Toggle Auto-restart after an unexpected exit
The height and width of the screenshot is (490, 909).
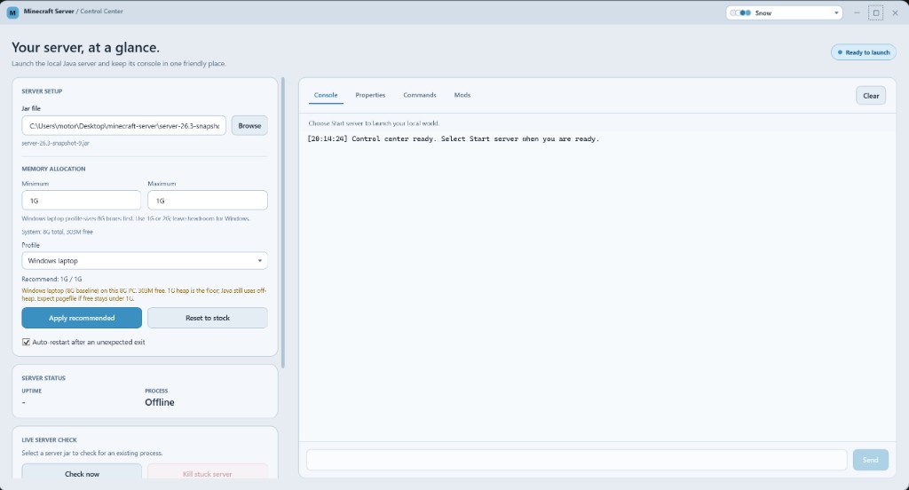[26, 342]
